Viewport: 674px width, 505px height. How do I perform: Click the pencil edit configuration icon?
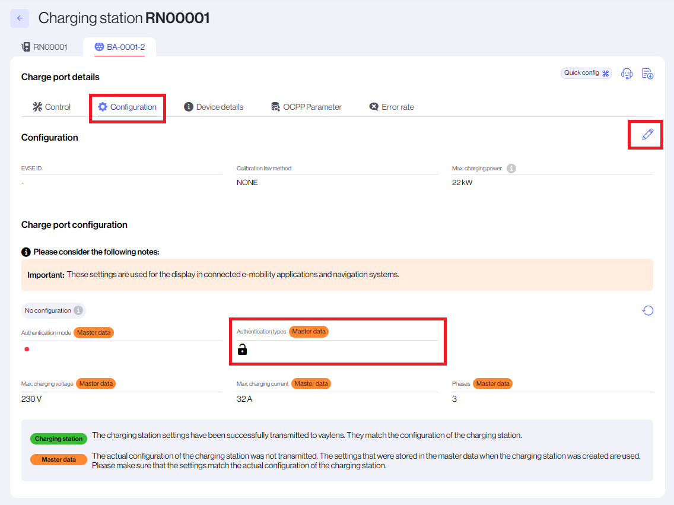point(648,134)
